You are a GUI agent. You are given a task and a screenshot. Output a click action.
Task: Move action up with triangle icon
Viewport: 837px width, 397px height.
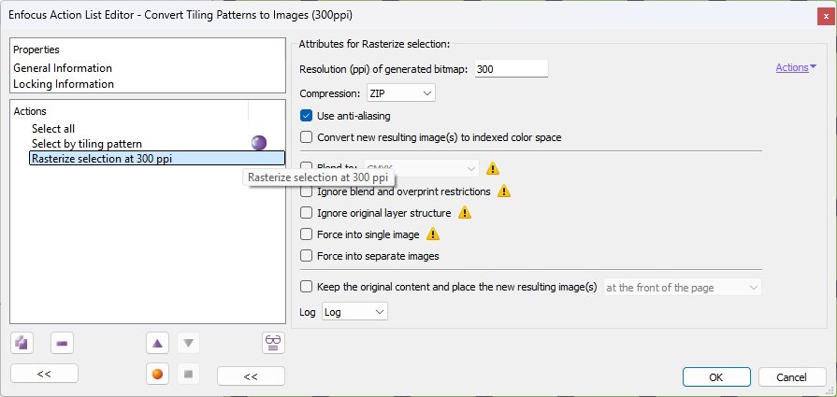[x=157, y=343]
